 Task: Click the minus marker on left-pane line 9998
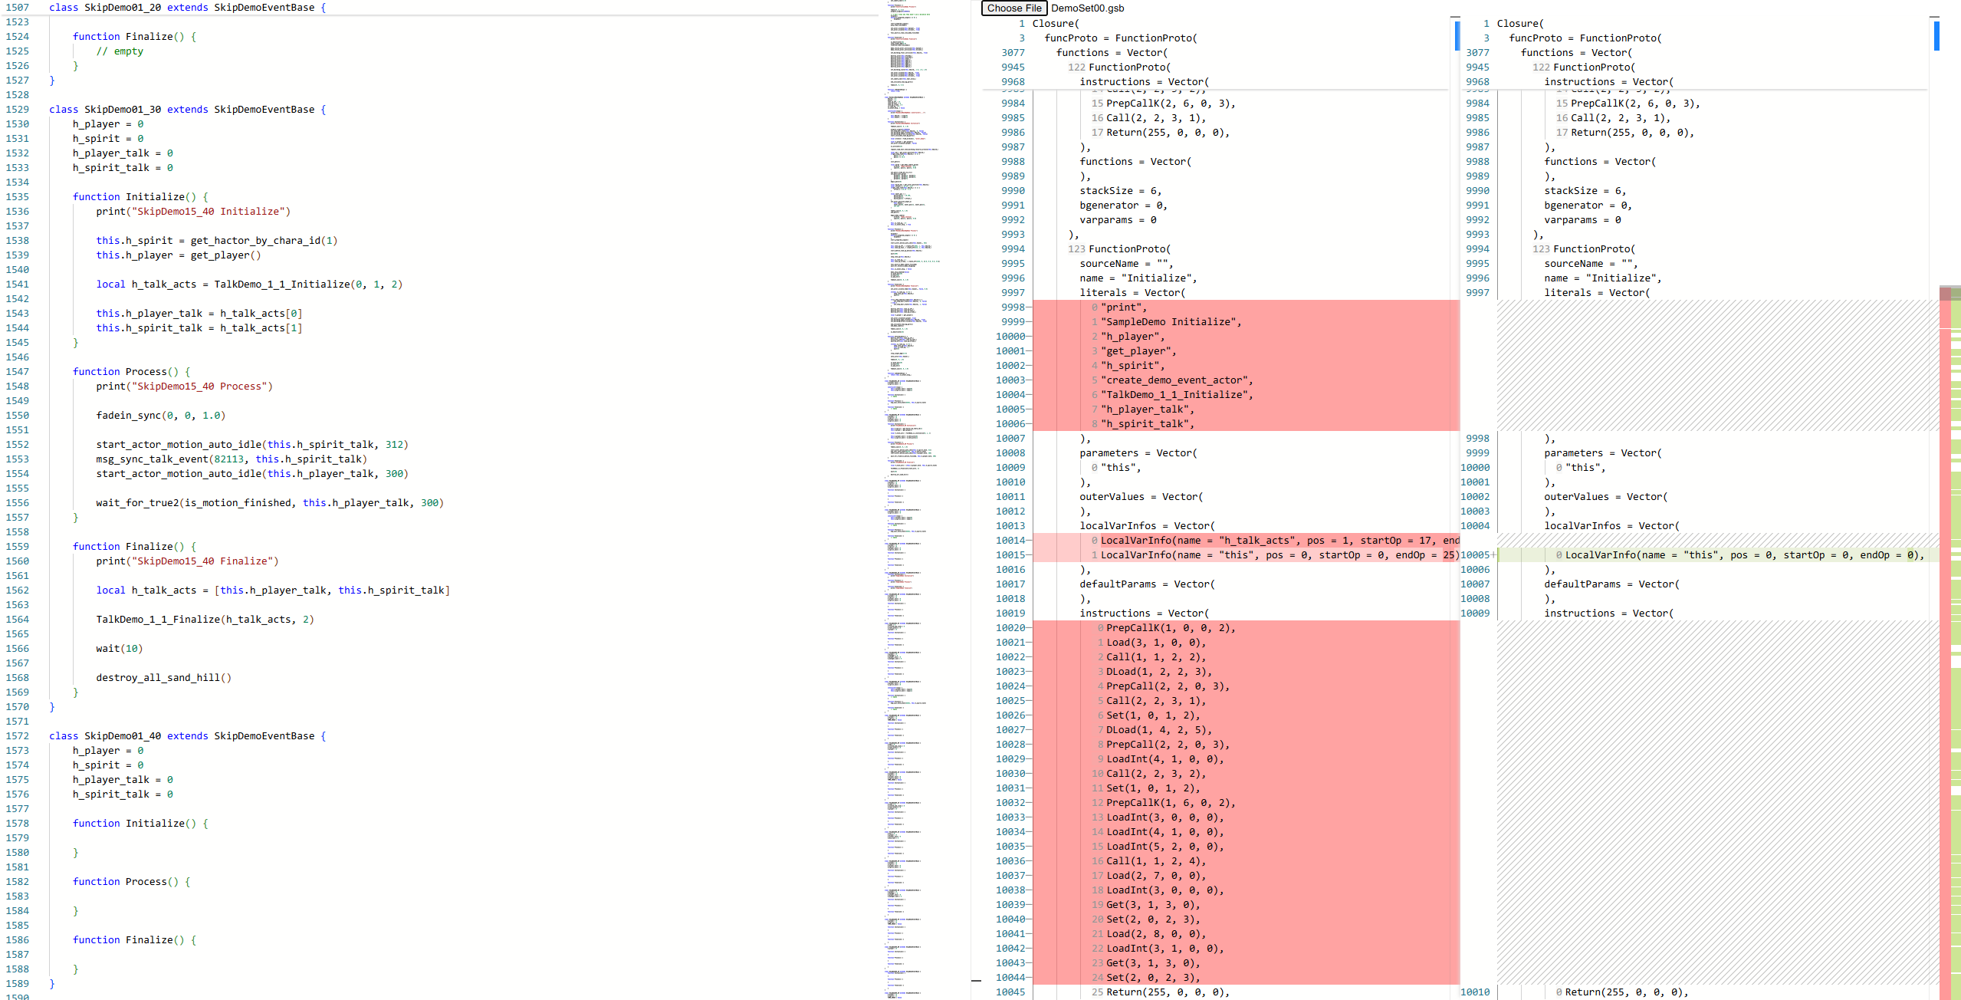1028,308
